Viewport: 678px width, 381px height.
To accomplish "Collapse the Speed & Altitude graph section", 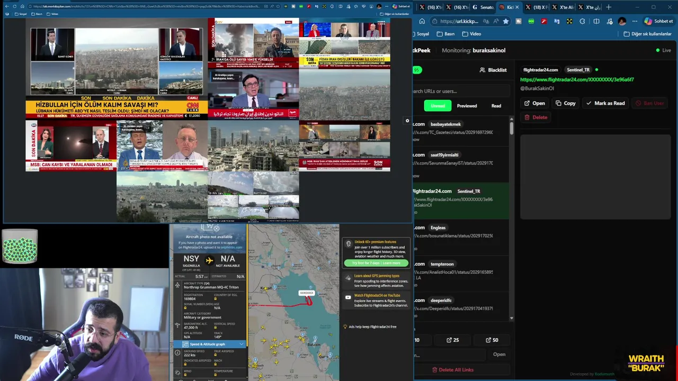I will (242, 344).
